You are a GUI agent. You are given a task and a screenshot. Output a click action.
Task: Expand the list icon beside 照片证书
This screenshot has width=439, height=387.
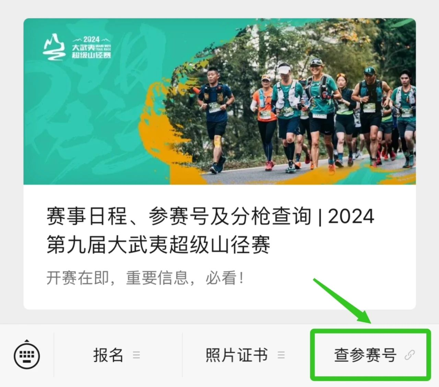pyautogui.click(x=281, y=355)
